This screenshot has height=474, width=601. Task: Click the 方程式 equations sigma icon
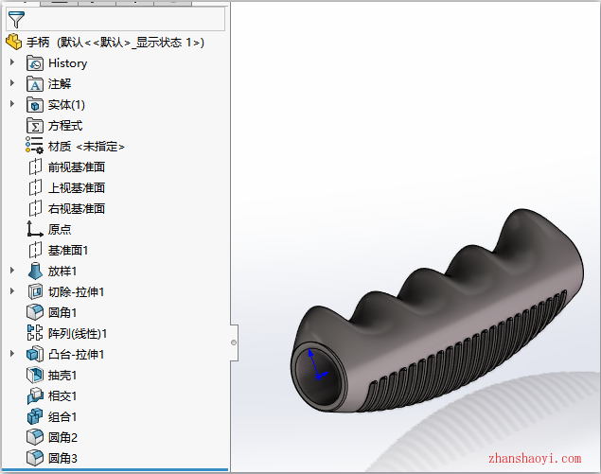coord(35,125)
